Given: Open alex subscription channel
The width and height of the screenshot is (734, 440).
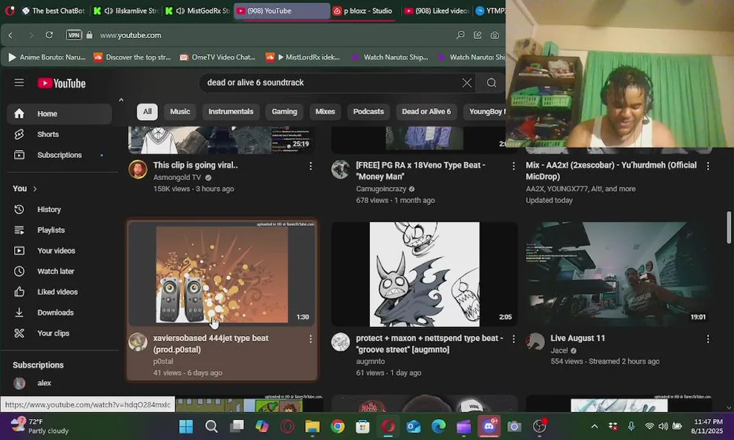Looking at the screenshot, I should (59, 383).
